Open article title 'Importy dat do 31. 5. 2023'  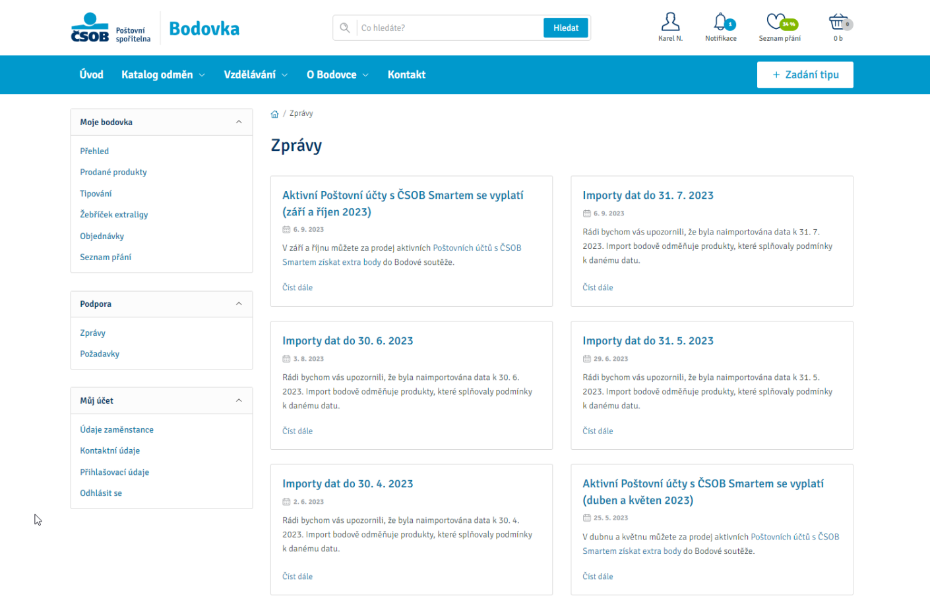(x=648, y=341)
